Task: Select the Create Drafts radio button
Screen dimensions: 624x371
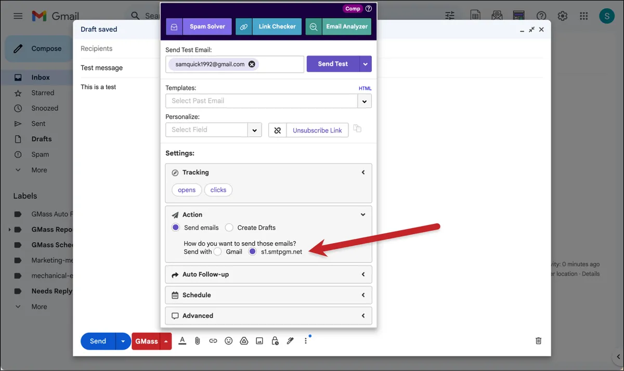Action: [x=229, y=228]
